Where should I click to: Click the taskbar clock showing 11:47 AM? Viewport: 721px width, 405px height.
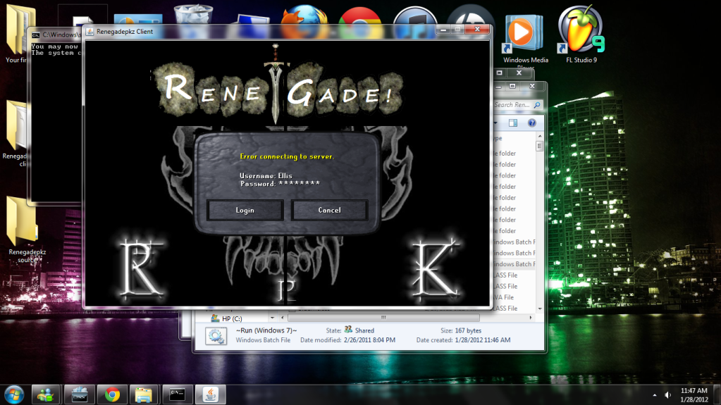(x=695, y=394)
